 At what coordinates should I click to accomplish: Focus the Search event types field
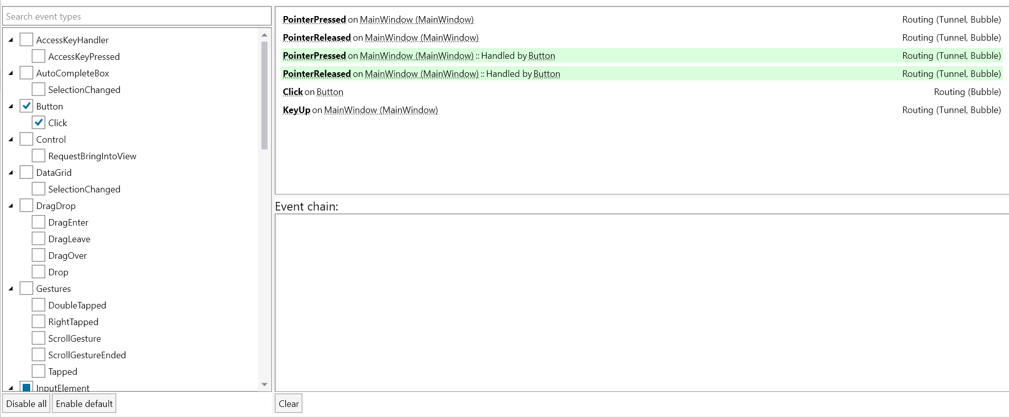[x=137, y=17]
